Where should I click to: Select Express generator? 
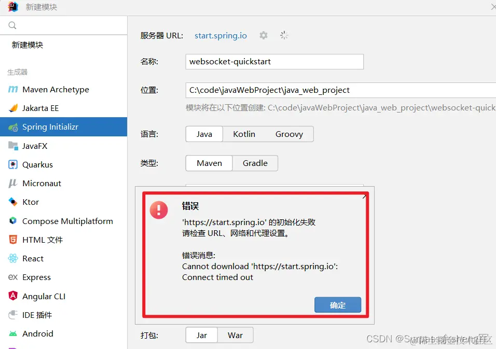coord(64,277)
